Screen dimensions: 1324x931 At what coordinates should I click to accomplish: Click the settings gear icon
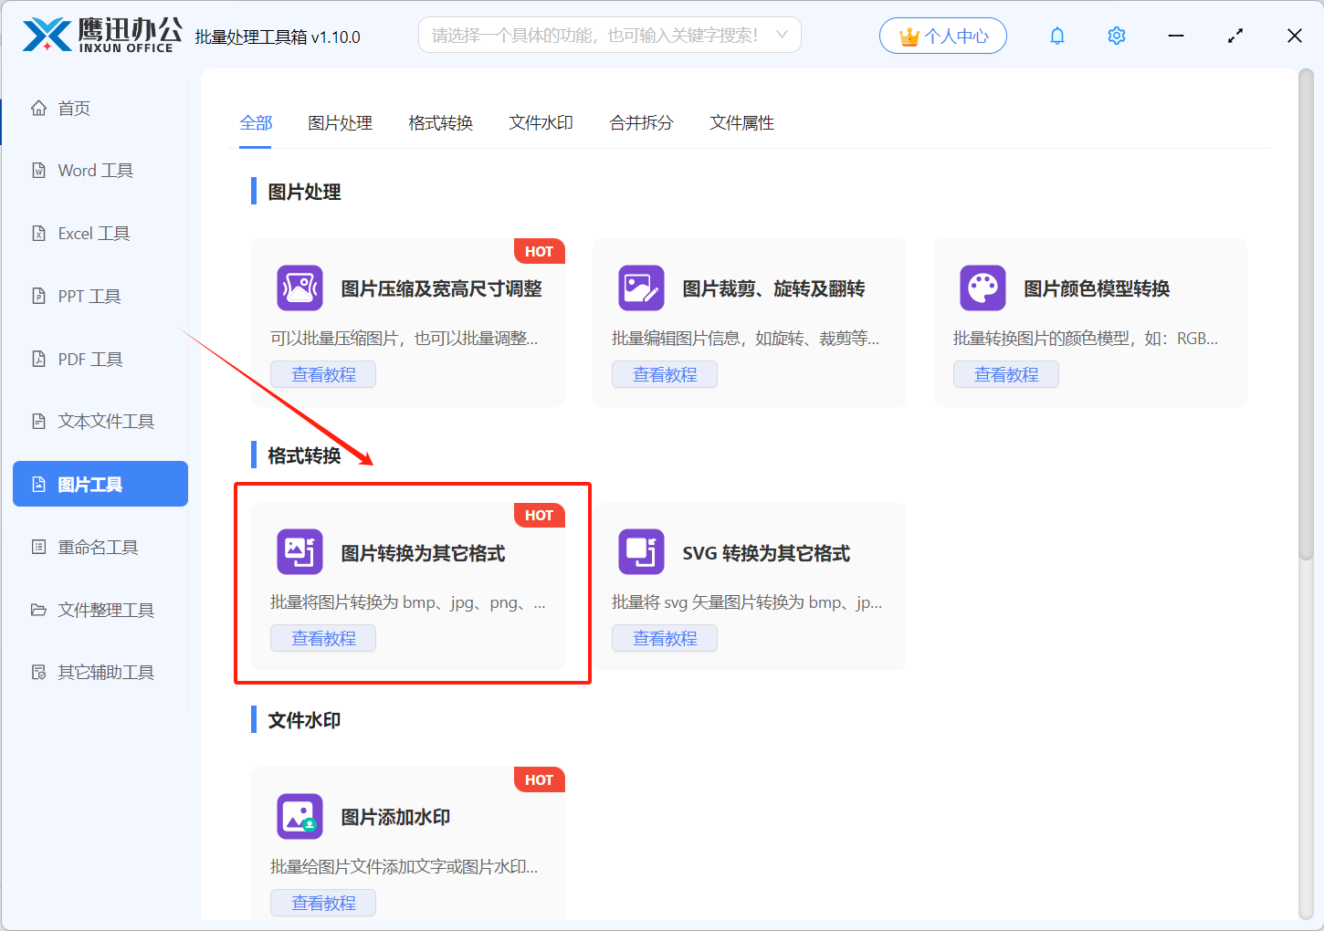1116,36
